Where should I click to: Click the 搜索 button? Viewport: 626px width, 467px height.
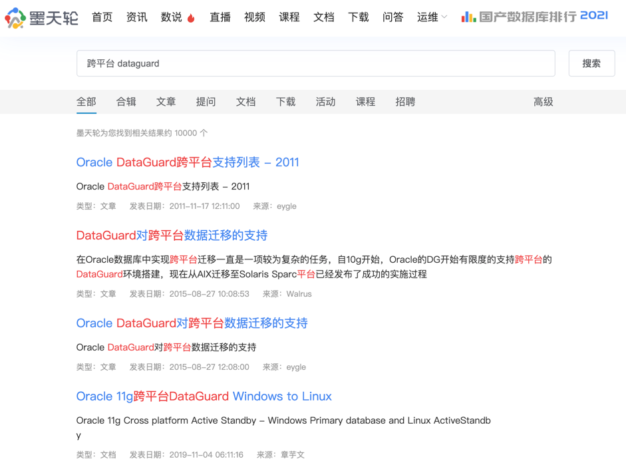591,63
